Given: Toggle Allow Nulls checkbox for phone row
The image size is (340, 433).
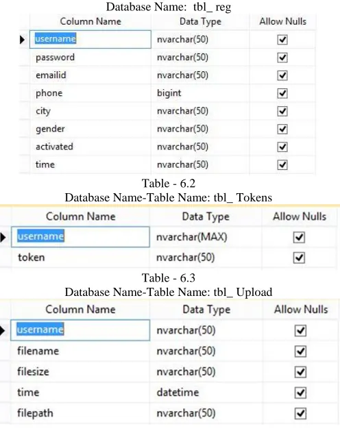Looking at the screenshot, I should pos(282,93).
